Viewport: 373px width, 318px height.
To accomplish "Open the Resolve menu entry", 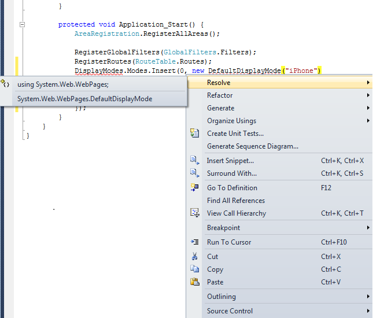I will pyautogui.click(x=280, y=83).
